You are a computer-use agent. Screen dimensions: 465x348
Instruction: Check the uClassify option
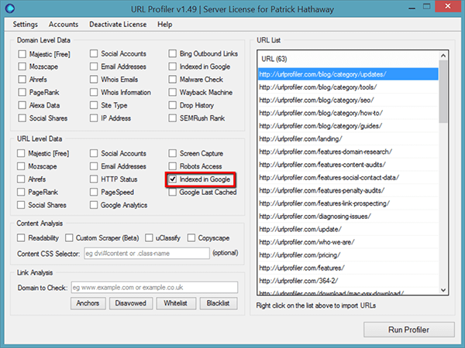click(x=149, y=237)
